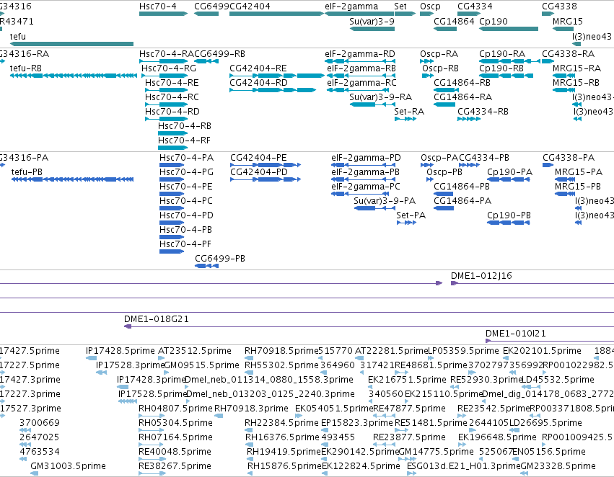Select EST GM23328.5prime
614x477 pixels.
(524, 473)
